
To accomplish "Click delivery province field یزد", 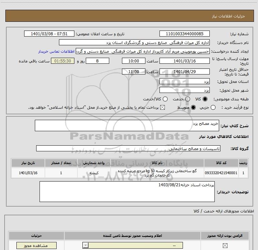I will pos(184,82).
